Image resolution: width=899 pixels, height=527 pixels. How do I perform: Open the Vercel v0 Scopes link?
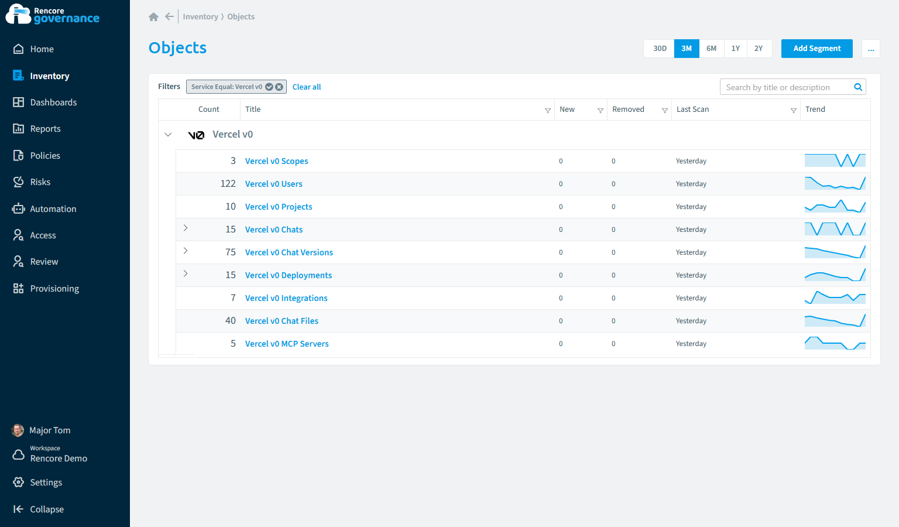pyautogui.click(x=276, y=161)
